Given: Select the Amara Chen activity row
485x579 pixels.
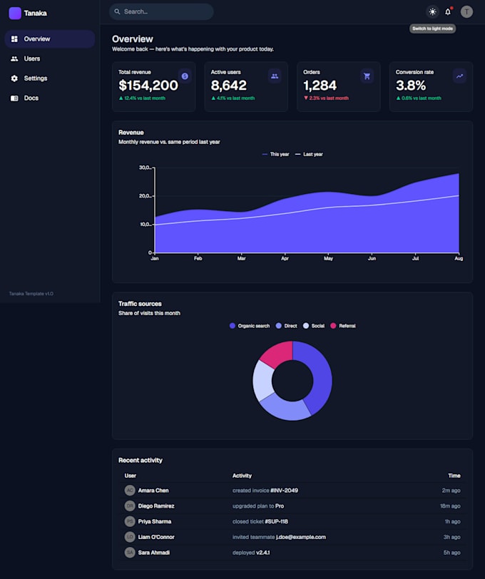Looking at the screenshot, I should pyautogui.click(x=292, y=491).
